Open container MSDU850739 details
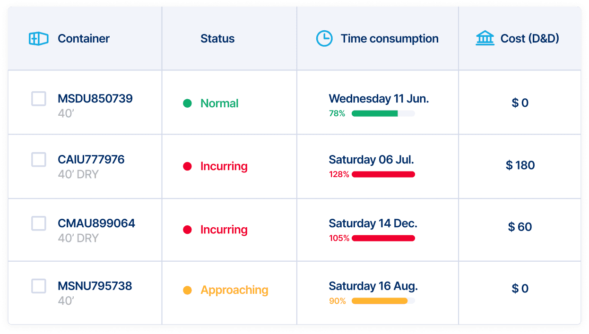The height and width of the screenshot is (334, 589). pos(95,99)
